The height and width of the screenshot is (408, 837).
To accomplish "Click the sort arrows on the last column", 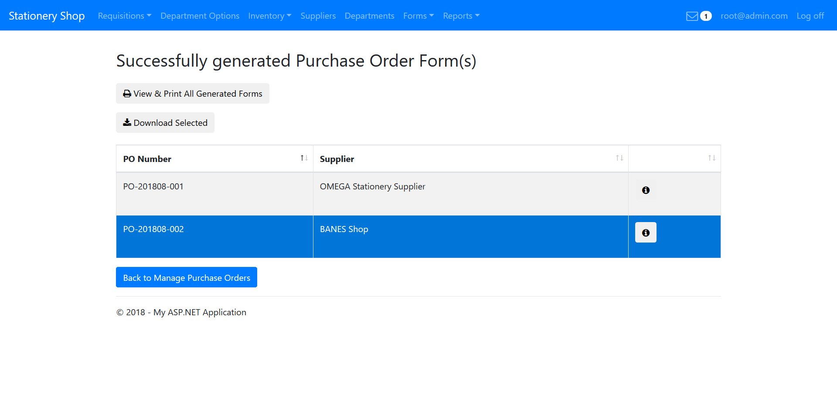I will coord(712,158).
